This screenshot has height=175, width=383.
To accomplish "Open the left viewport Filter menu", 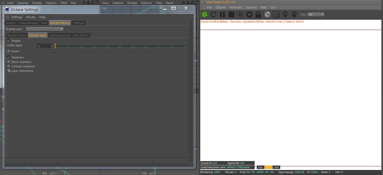I will pos(64,3).
